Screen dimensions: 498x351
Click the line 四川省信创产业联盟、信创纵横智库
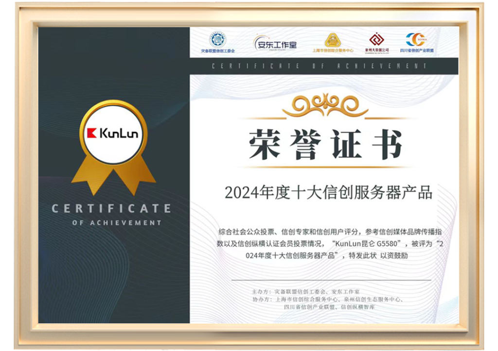coord(329,307)
